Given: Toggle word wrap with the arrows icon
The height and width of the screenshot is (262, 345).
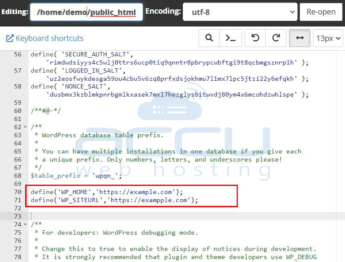Looking at the screenshot, I should (299, 38).
